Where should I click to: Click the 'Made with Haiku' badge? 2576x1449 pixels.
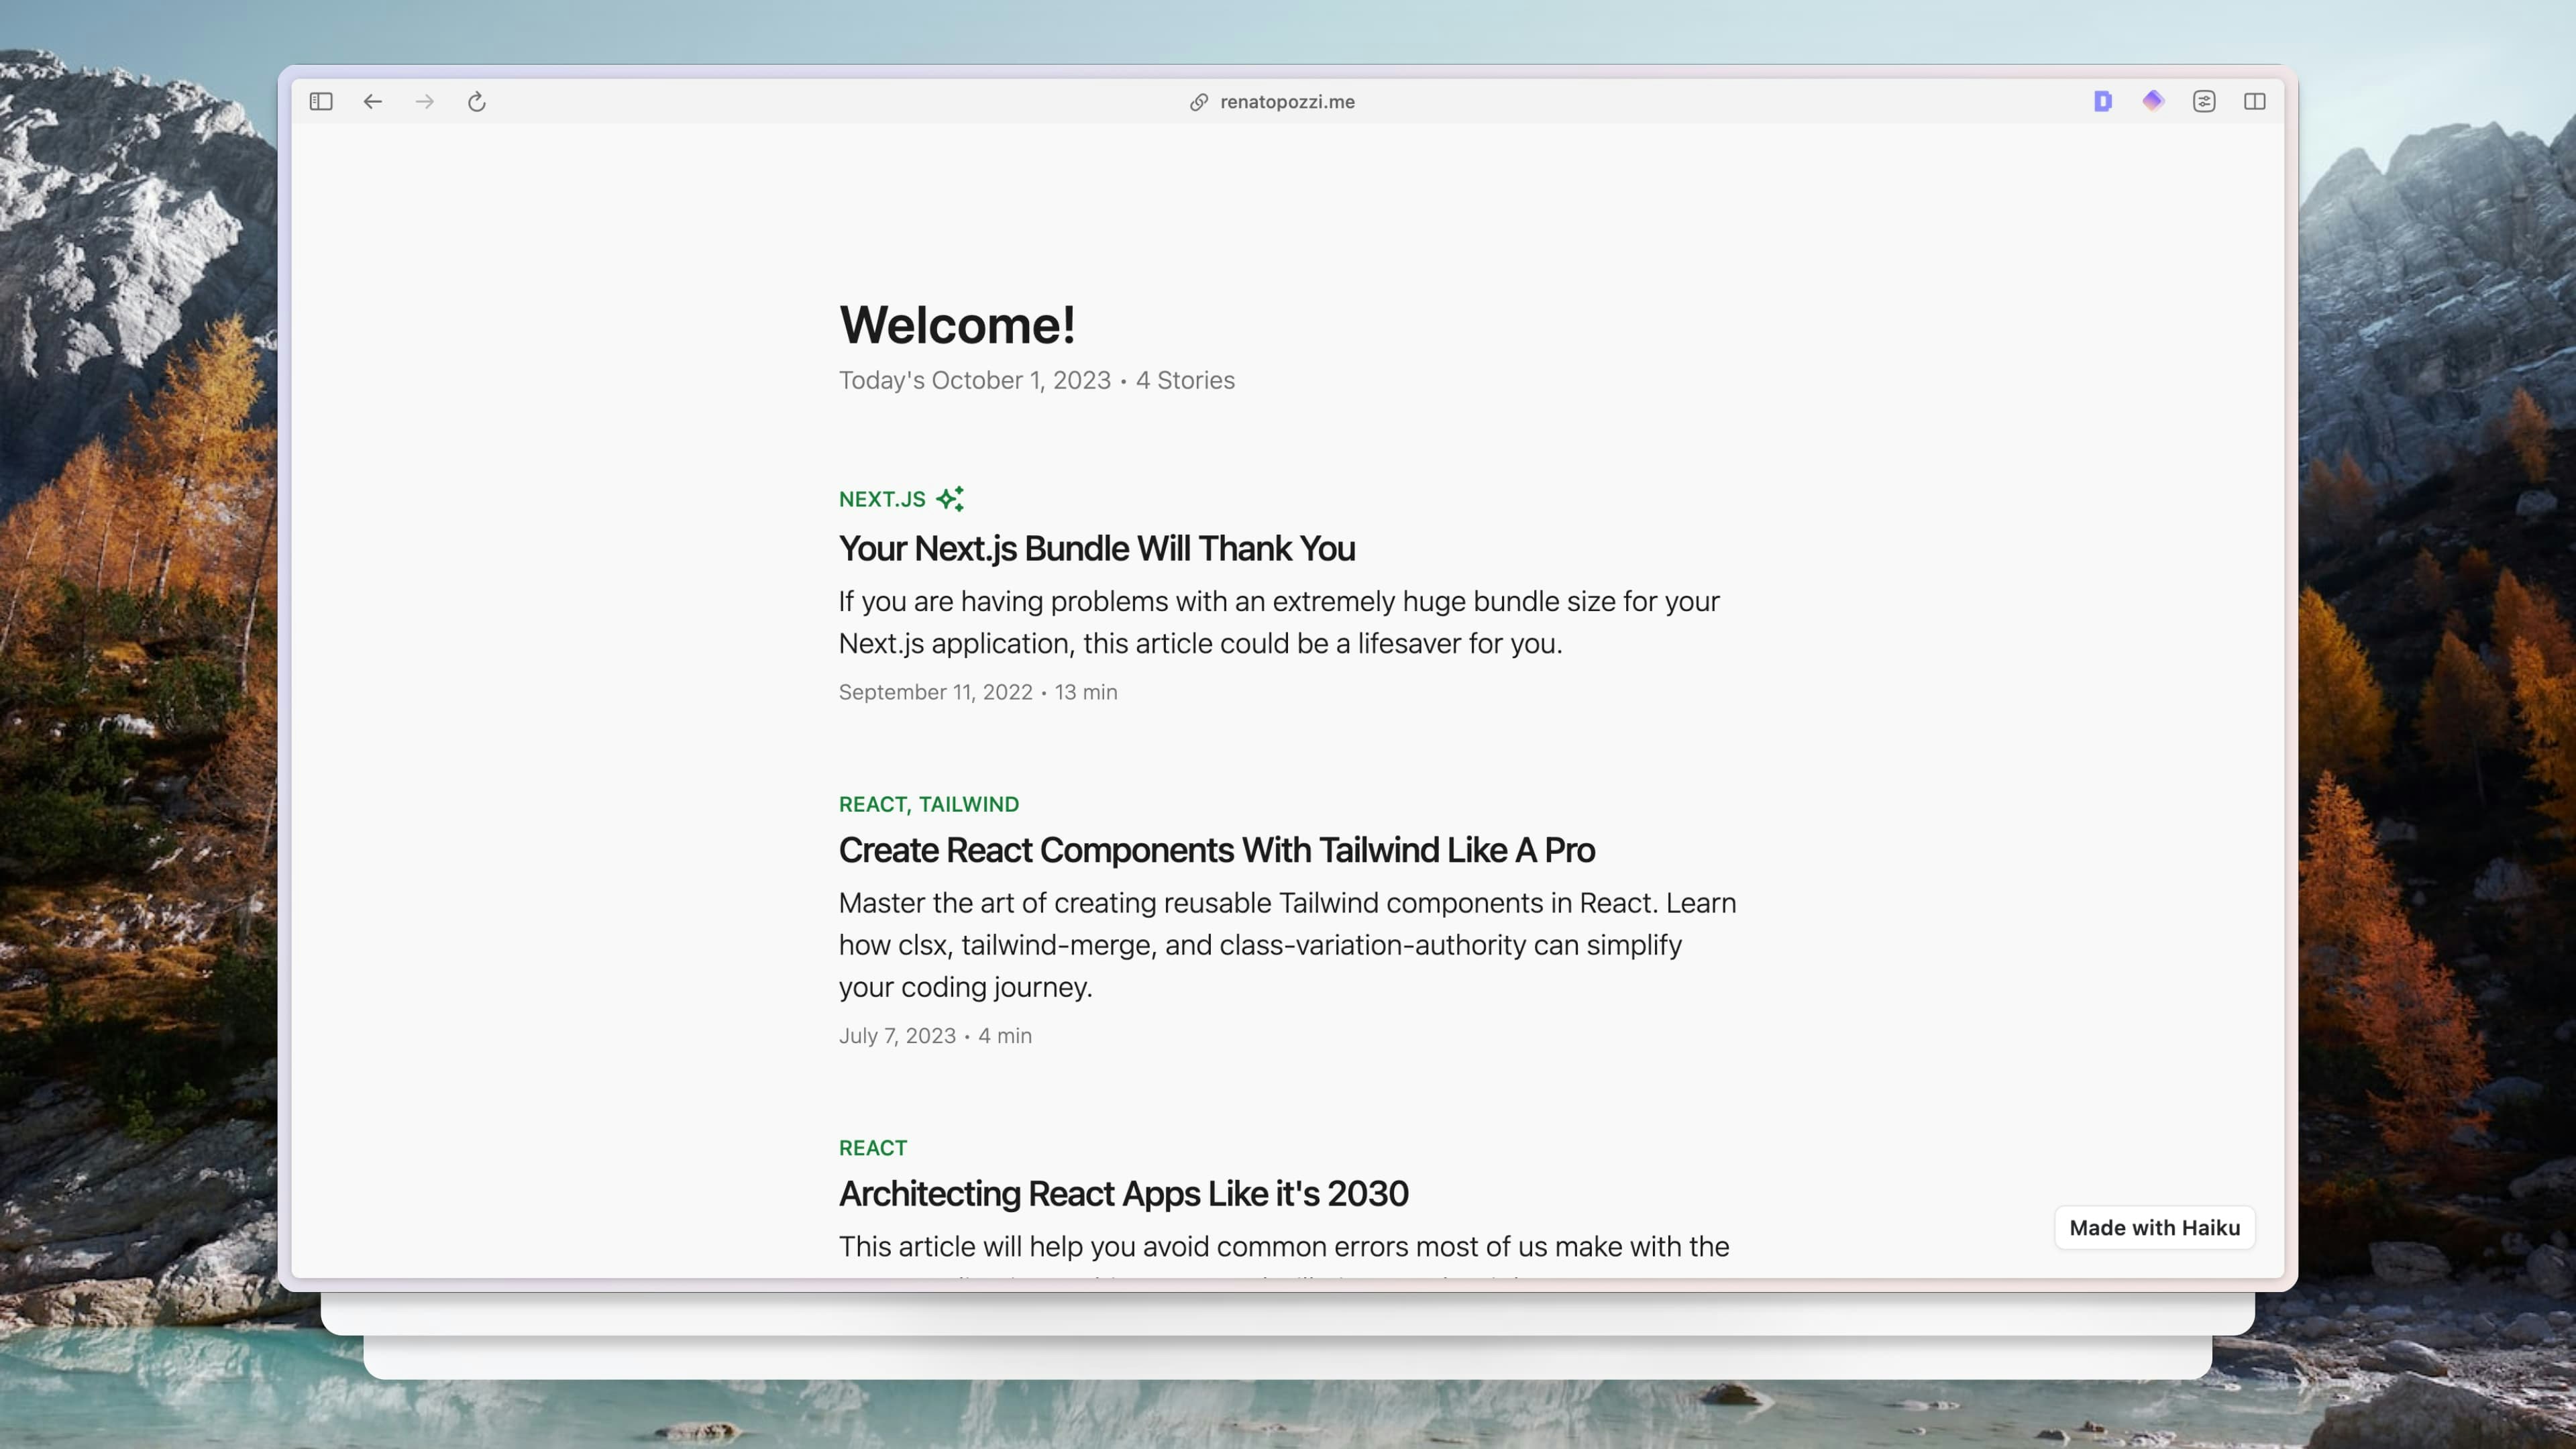click(2155, 1228)
